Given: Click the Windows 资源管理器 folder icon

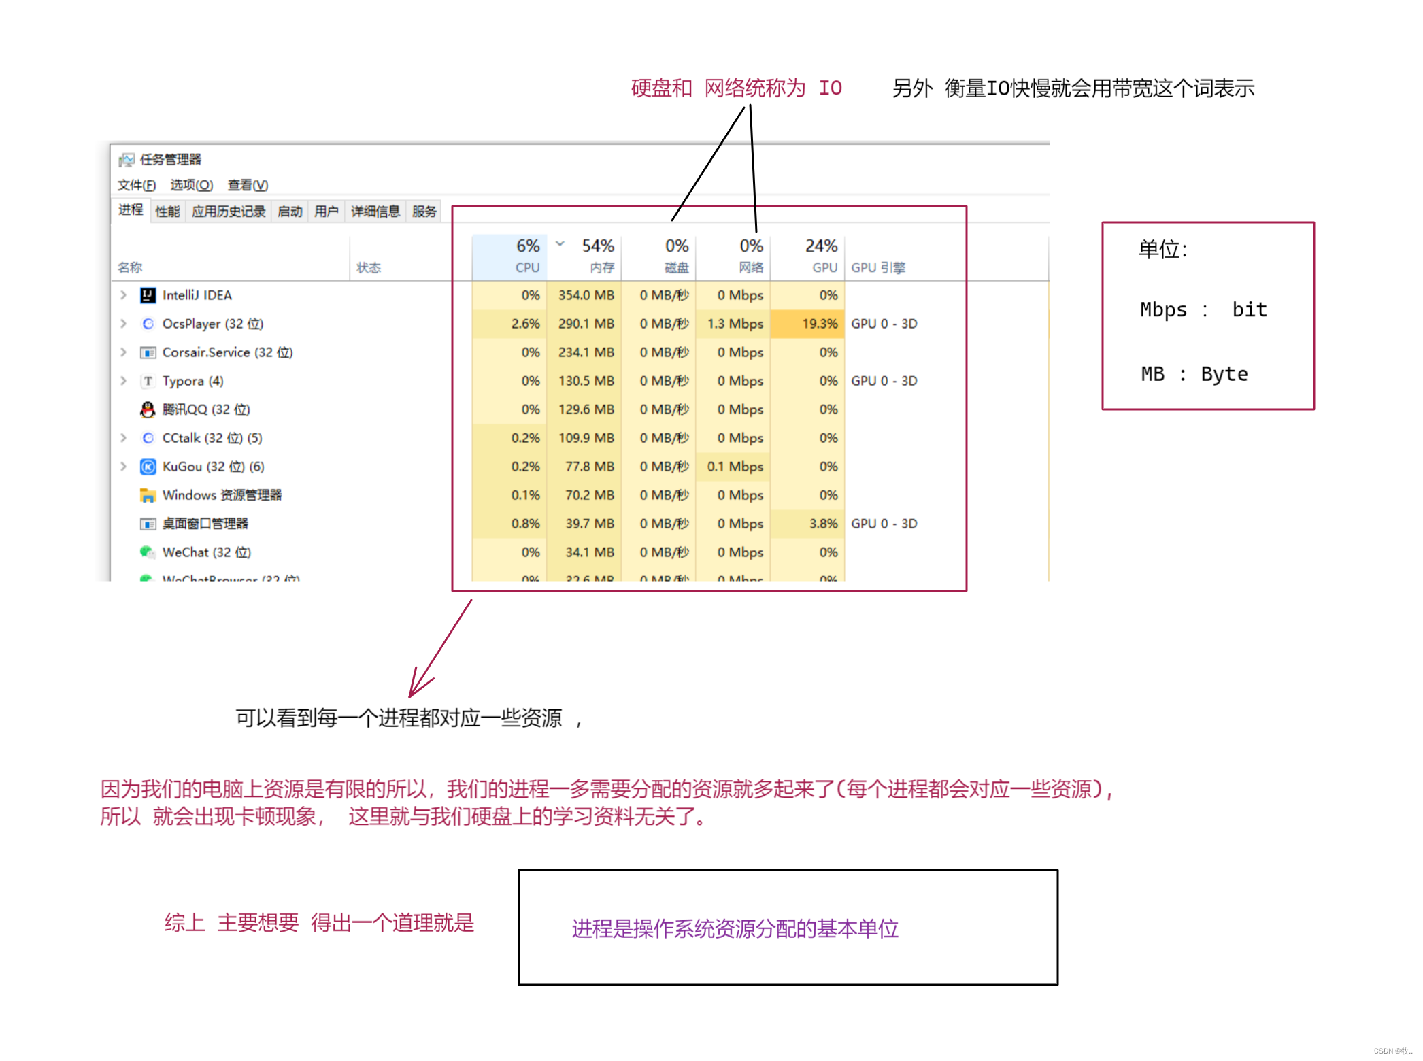Looking at the screenshot, I should tap(148, 495).
